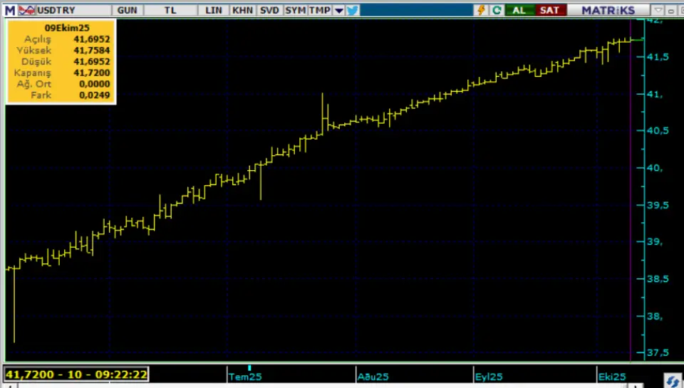Screen dimensions: 684x388
Task: Expand the dropdown arrow after TMP
Action: coord(338,10)
